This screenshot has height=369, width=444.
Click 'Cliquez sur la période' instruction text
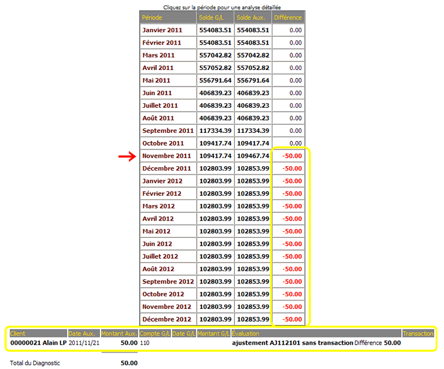tap(222, 7)
